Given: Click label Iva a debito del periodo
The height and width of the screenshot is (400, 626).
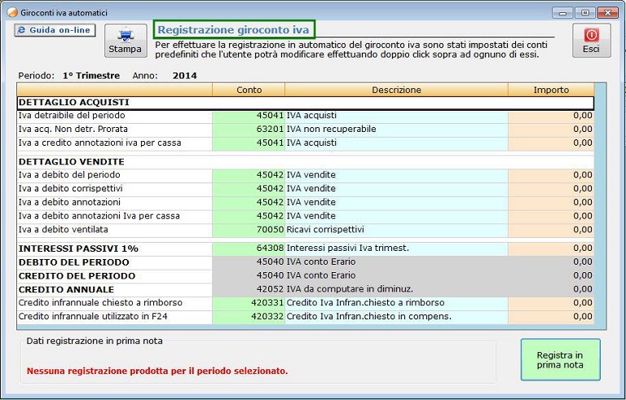Looking at the screenshot, I should pos(69,175).
